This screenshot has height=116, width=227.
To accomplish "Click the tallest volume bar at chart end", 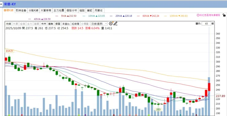I will (x=209, y=96).
